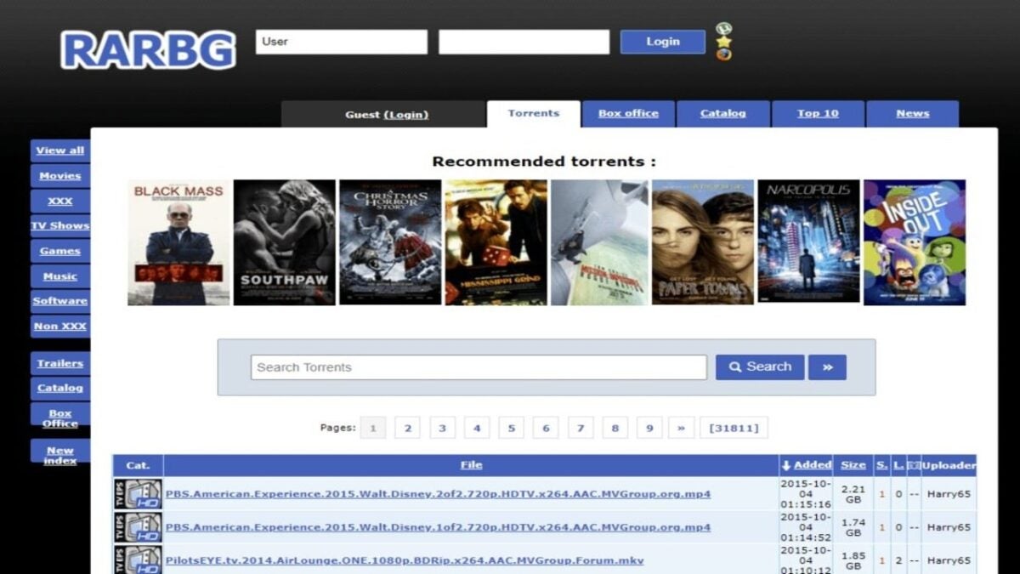Select TV Shows category in sidebar

(60, 226)
